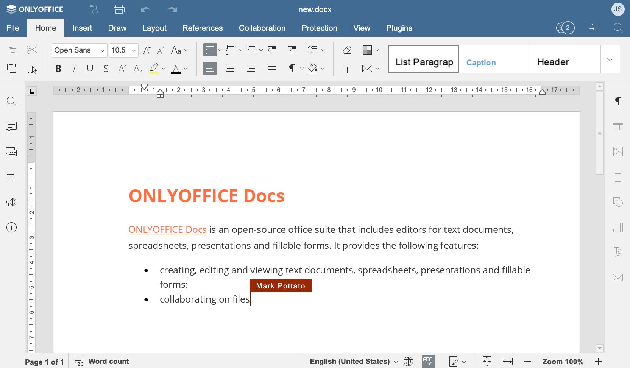Open Comments panel in left sidebar
The image size is (630, 368).
[11, 126]
